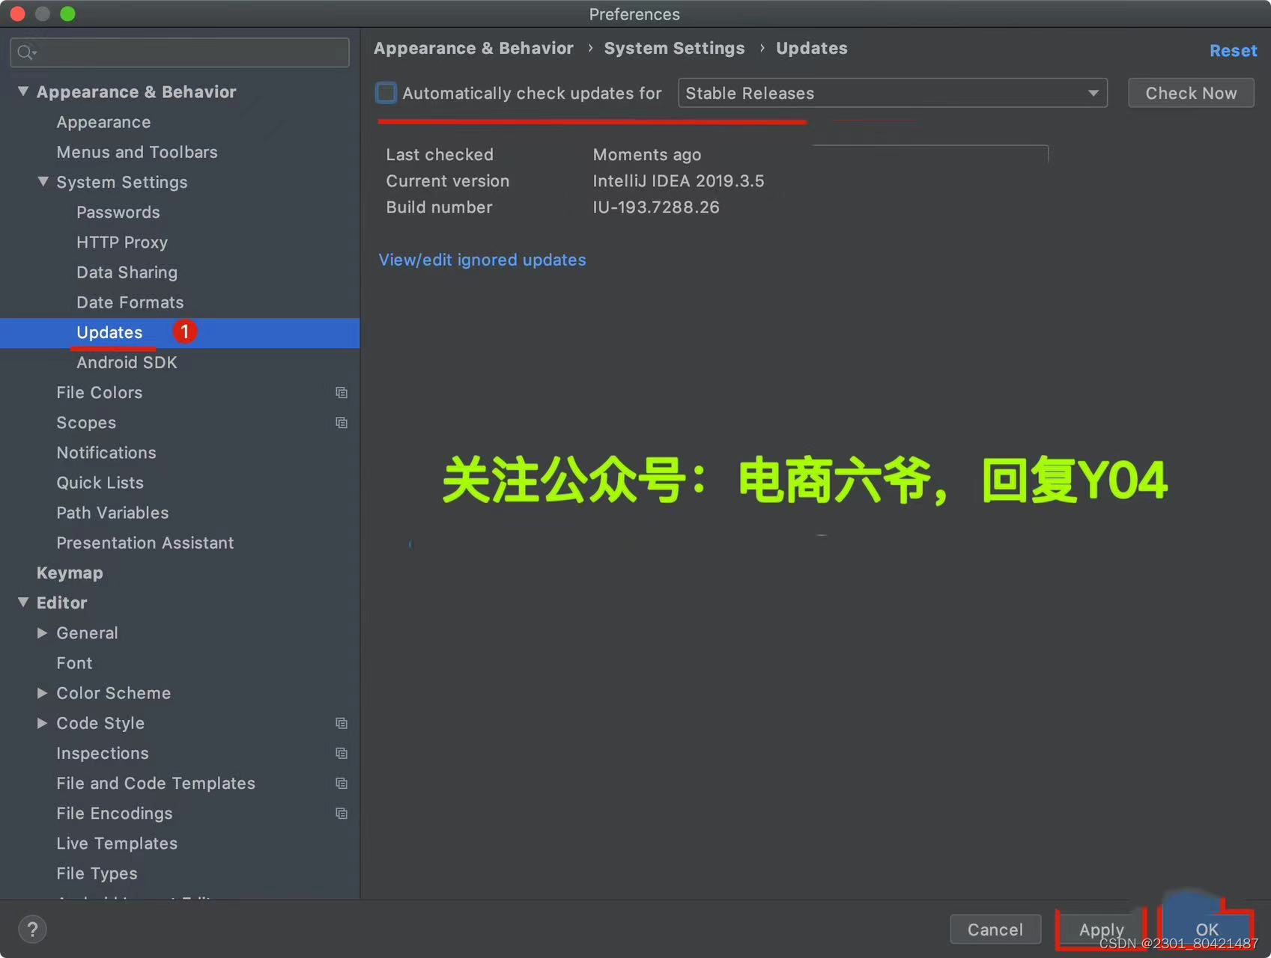The height and width of the screenshot is (958, 1271).
Task: Open the Stable Releases dropdown
Action: click(1093, 93)
